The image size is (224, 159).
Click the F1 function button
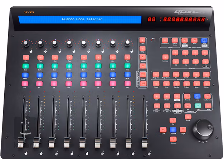[175, 52]
